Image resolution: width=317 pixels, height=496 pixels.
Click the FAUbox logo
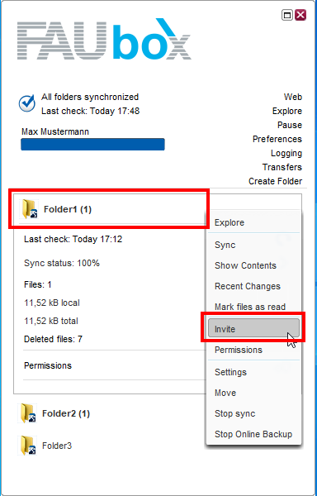[104, 39]
